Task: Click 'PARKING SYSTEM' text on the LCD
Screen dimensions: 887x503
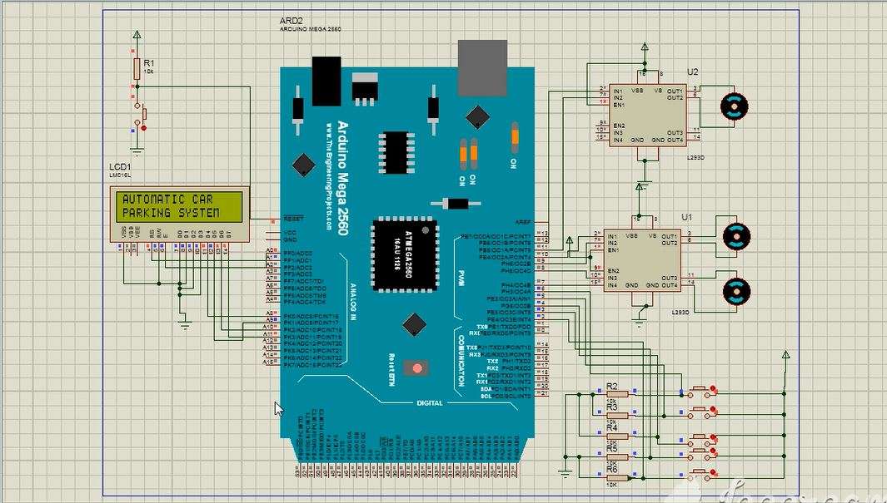Action: pos(170,213)
